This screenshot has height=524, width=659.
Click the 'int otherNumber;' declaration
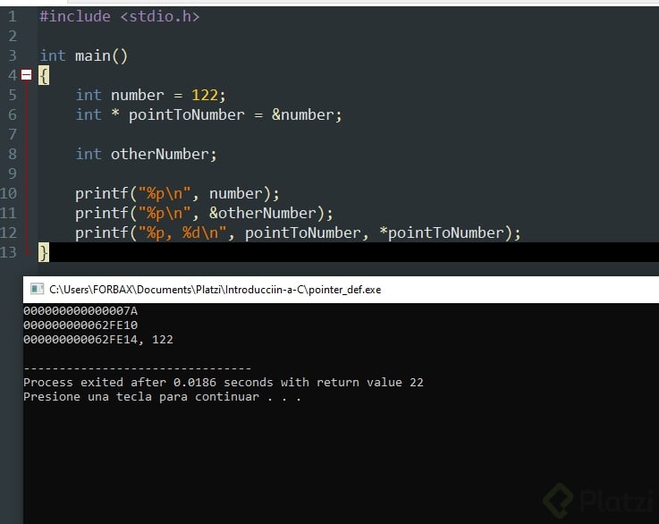click(x=147, y=154)
